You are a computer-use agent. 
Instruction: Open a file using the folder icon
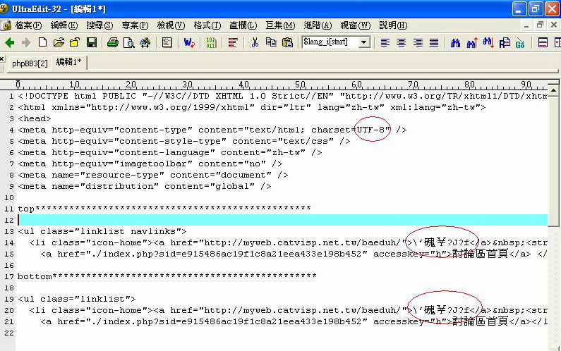(x=59, y=43)
